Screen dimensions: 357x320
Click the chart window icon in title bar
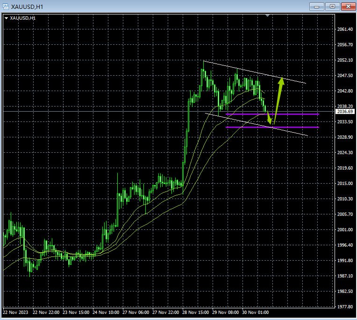click(x=6, y=6)
